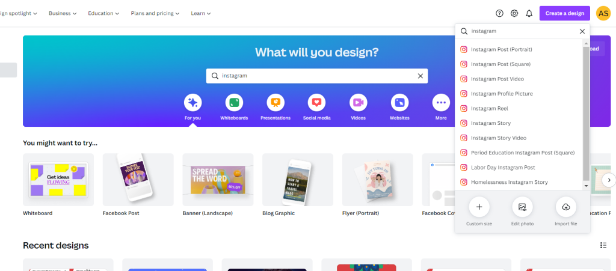Open the Settings gear icon

click(x=514, y=13)
